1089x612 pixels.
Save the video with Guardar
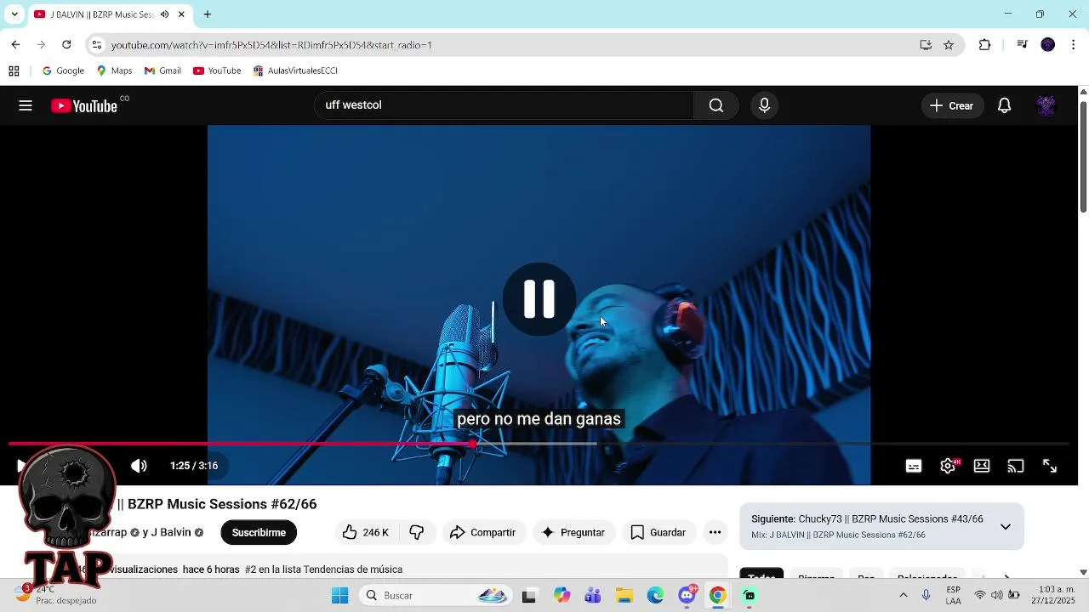click(659, 533)
